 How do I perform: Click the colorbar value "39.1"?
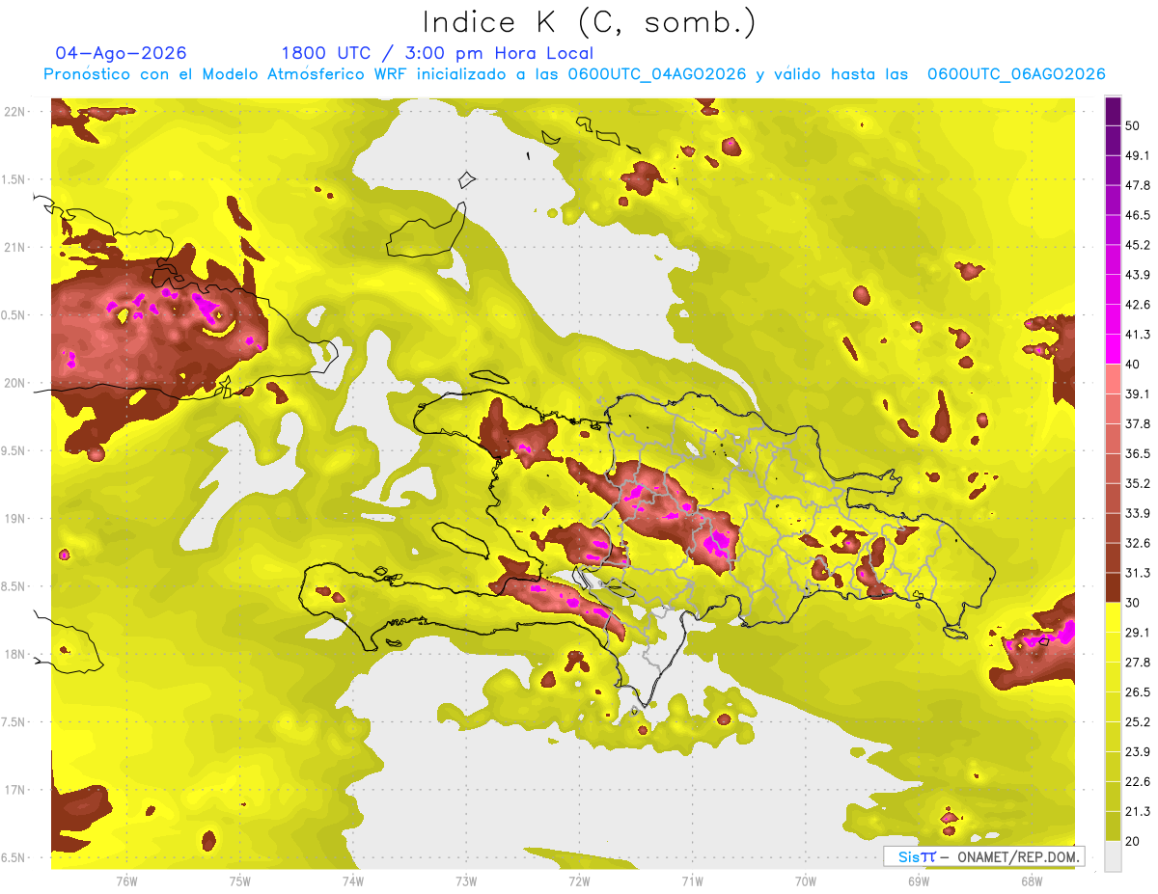[1138, 393]
